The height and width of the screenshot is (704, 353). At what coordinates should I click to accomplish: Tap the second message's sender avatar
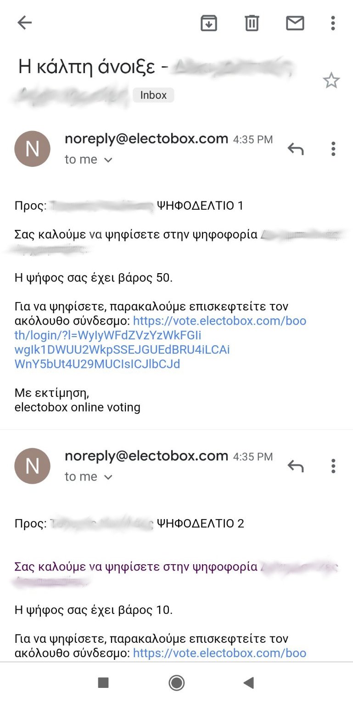point(32,466)
